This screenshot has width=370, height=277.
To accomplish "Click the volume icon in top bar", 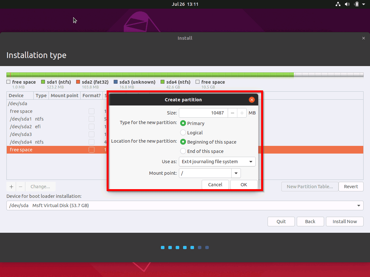I will coord(347,4).
